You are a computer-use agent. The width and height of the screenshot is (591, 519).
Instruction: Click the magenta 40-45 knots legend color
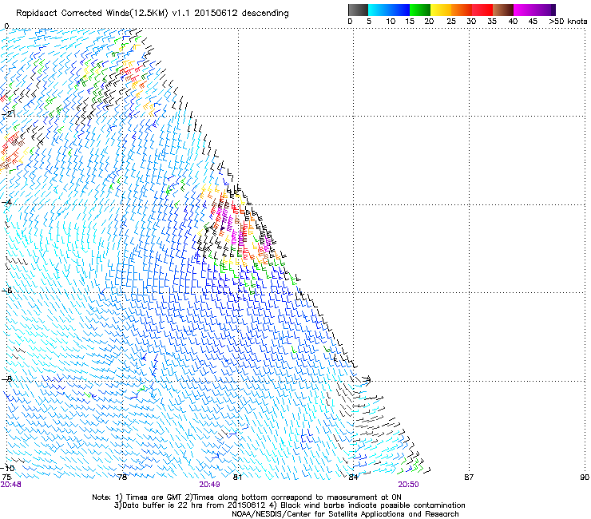524,10
